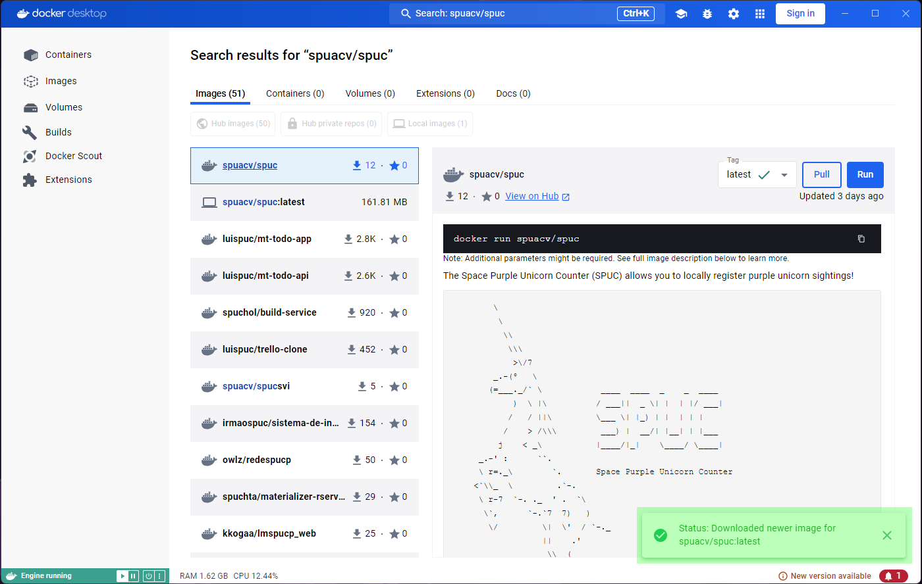Select kkogaa/lmspucp_web result
Screen dimensions: 922x584
click(304, 533)
